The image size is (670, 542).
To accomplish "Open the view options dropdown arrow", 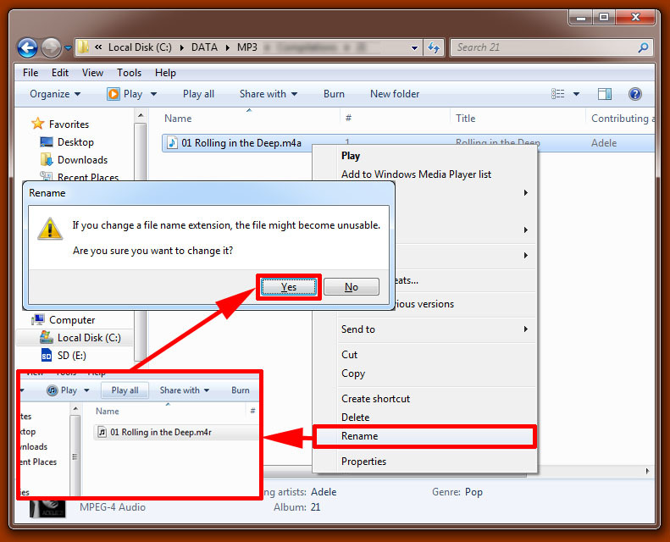I will [577, 94].
